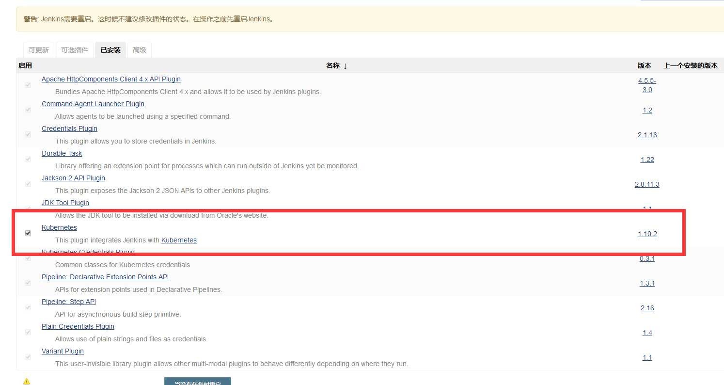Click description "API for asynchronous build step primitive."
724x385 pixels.
tap(118, 314)
